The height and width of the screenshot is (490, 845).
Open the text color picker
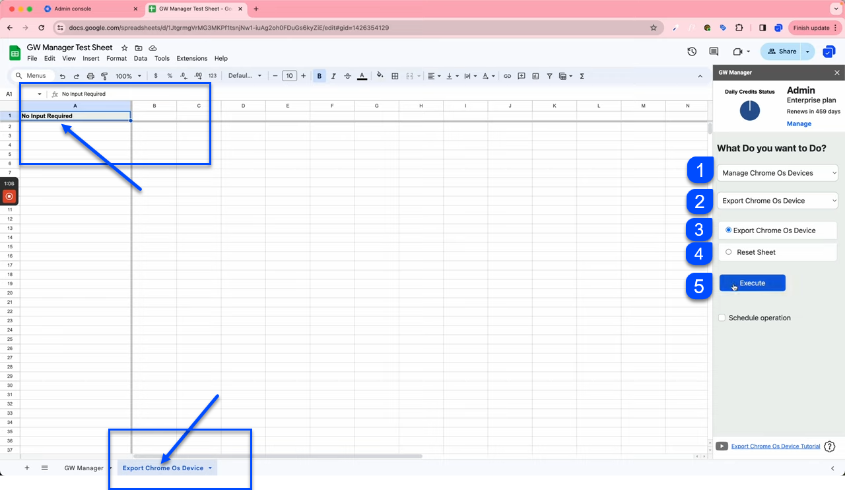coord(362,76)
